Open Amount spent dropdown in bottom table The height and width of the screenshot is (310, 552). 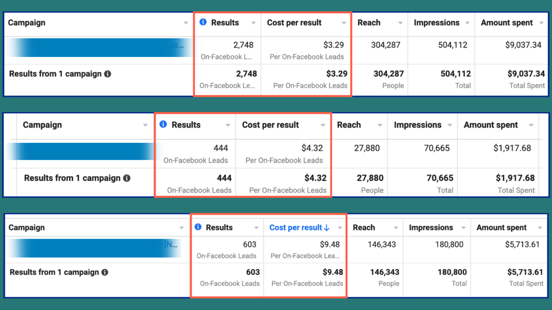click(540, 228)
